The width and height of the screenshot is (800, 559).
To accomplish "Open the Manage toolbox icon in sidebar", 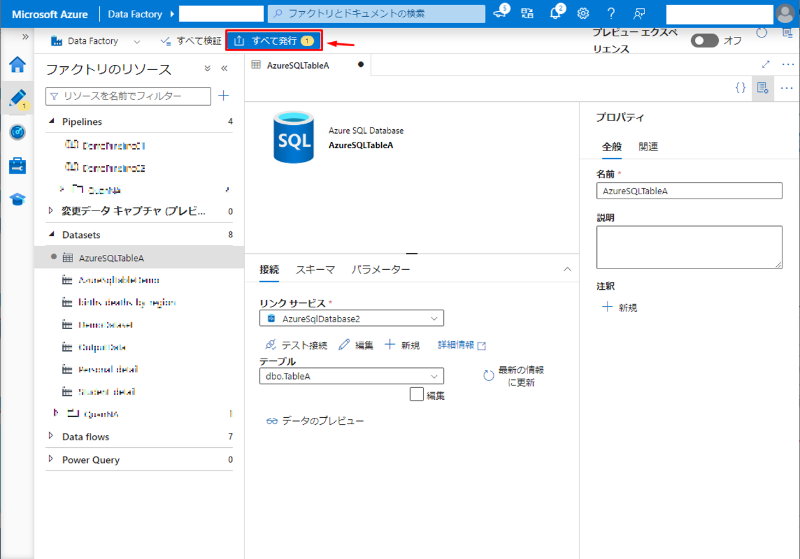I will coord(17,166).
